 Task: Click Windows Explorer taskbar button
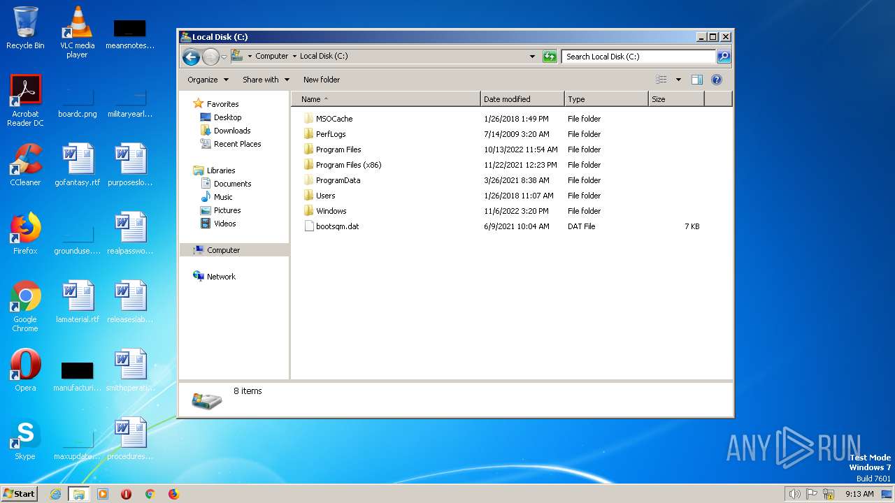tap(78, 494)
